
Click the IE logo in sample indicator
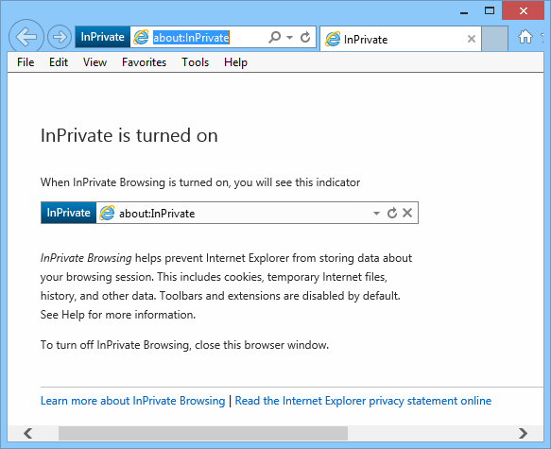point(107,213)
